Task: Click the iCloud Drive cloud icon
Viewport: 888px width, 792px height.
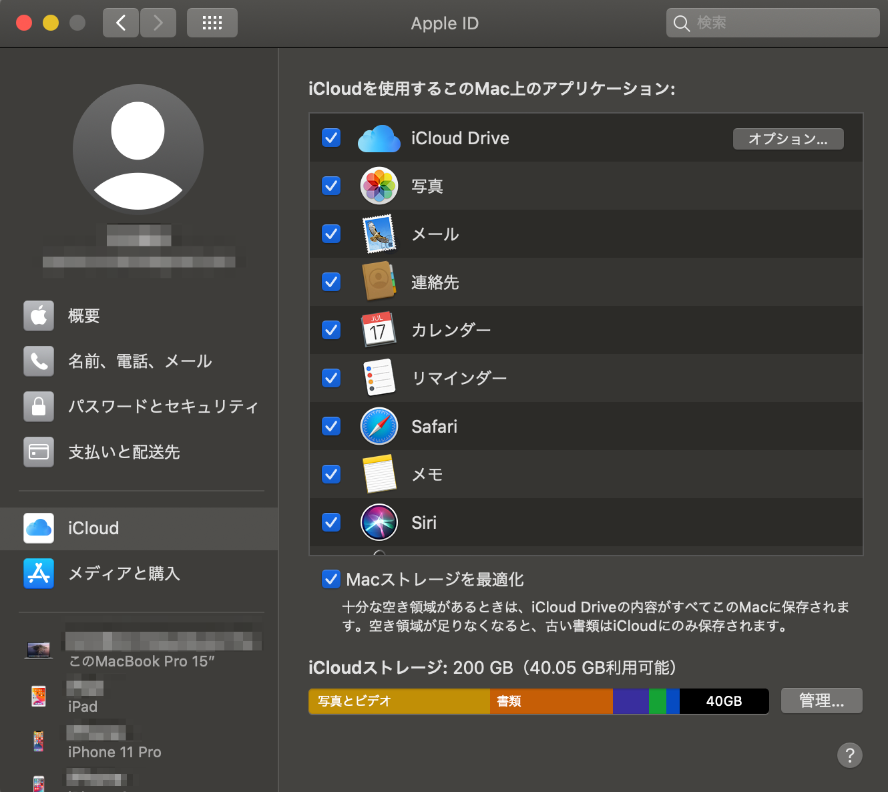Action: (x=379, y=138)
